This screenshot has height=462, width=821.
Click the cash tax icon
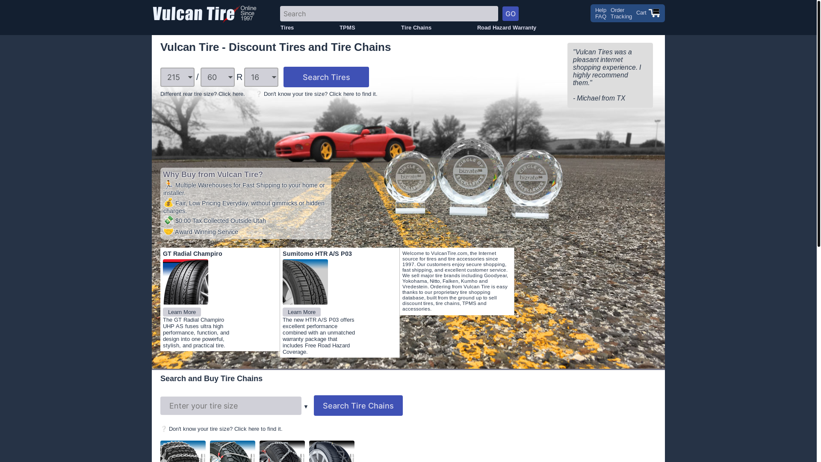(x=168, y=220)
